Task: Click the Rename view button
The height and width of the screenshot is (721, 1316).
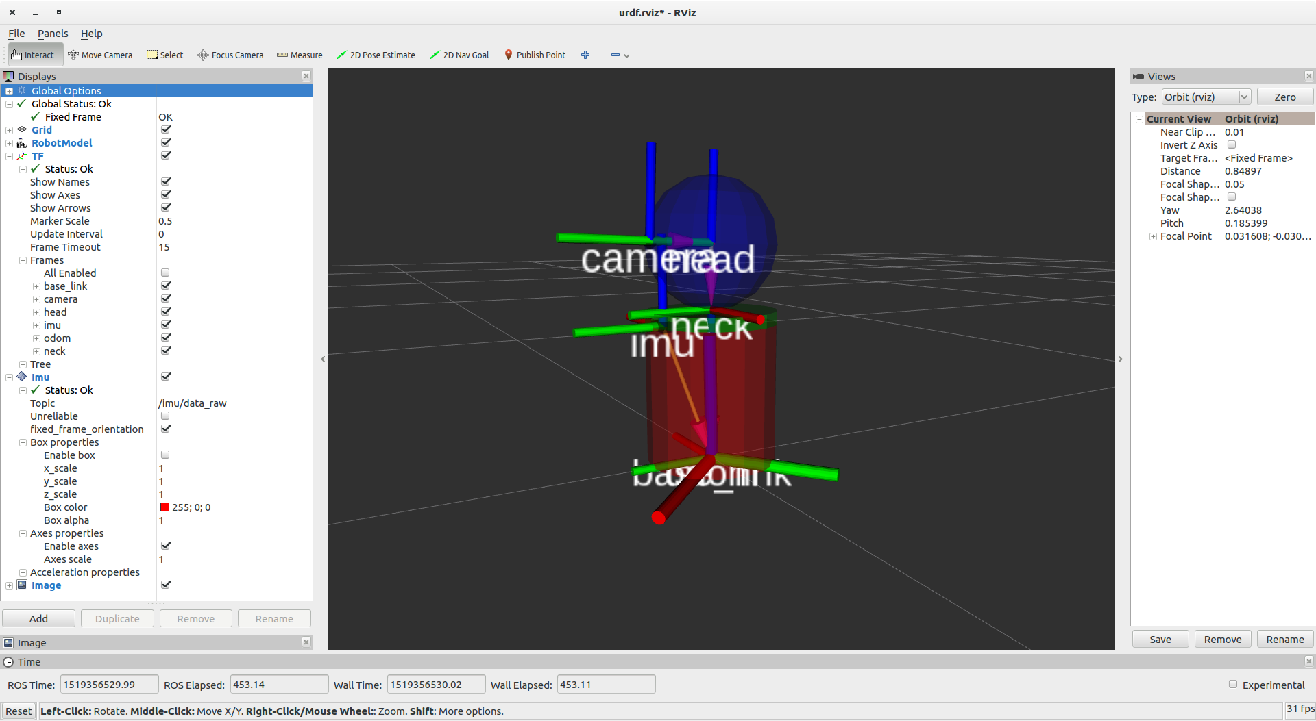Action: (x=1285, y=639)
